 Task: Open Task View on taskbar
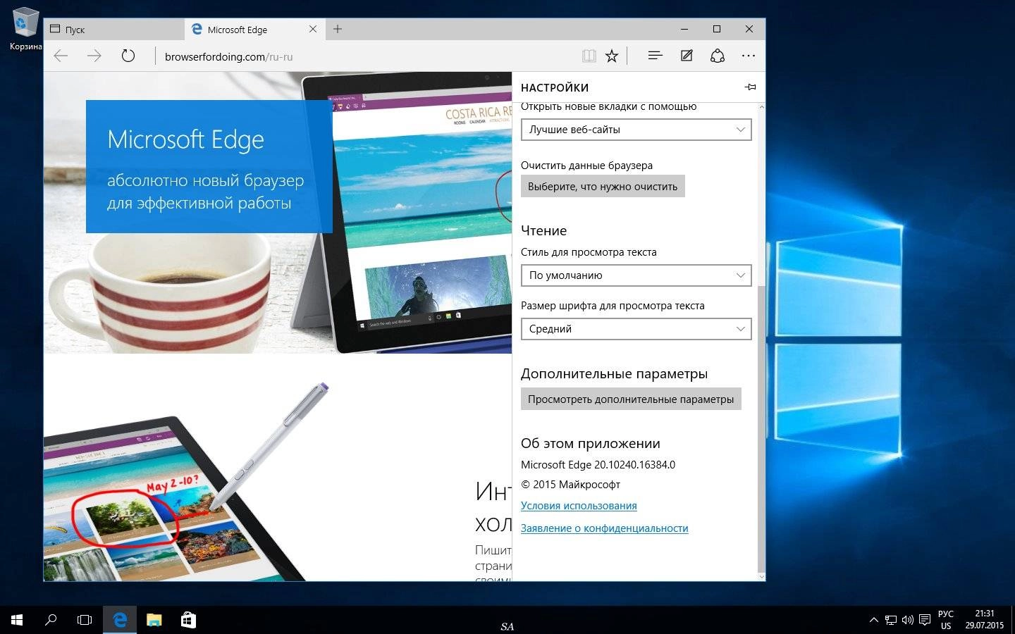85,620
